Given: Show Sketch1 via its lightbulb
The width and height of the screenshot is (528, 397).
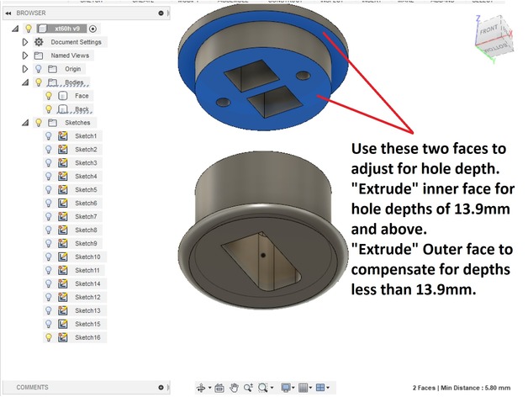Looking at the screenshot, I should pyautogui.click(x=49, y=136).
